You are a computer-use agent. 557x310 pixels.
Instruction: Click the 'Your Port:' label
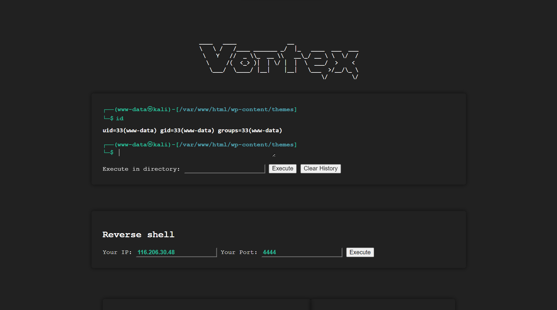[x=239, y=252]
